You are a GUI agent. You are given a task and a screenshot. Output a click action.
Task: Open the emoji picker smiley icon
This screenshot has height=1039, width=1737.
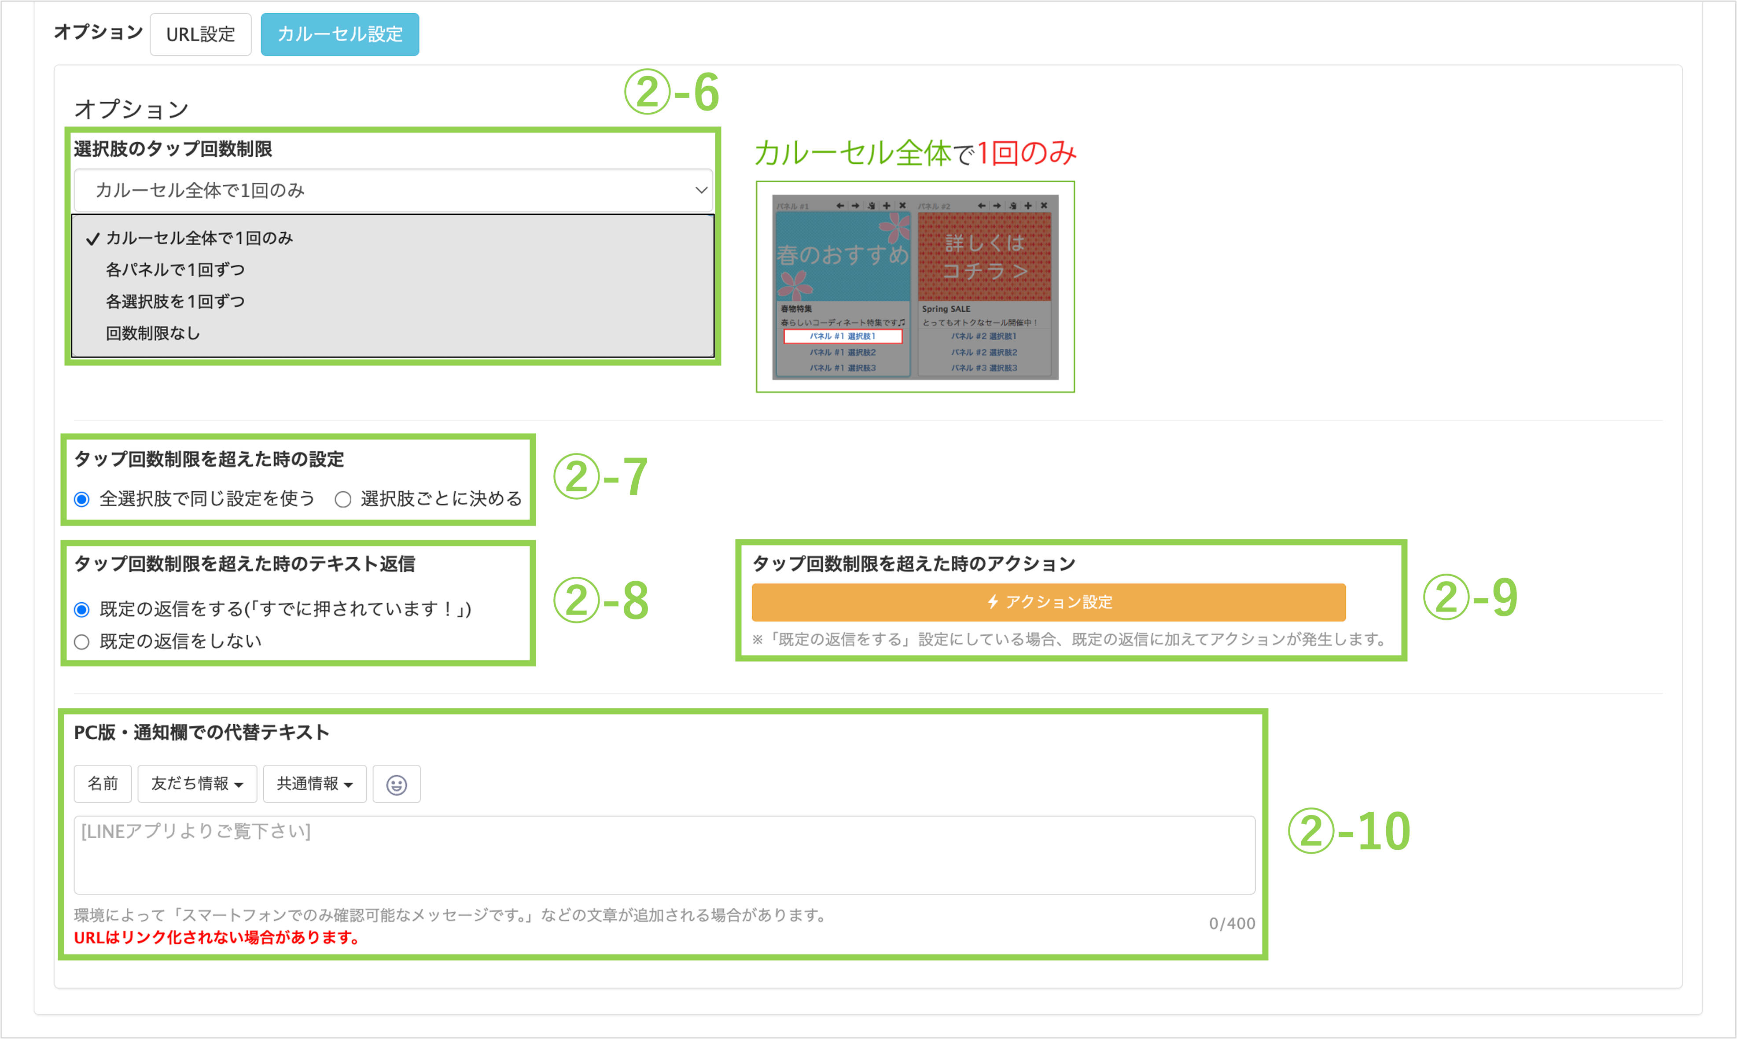pyautogui.click(x=396, y=784)
